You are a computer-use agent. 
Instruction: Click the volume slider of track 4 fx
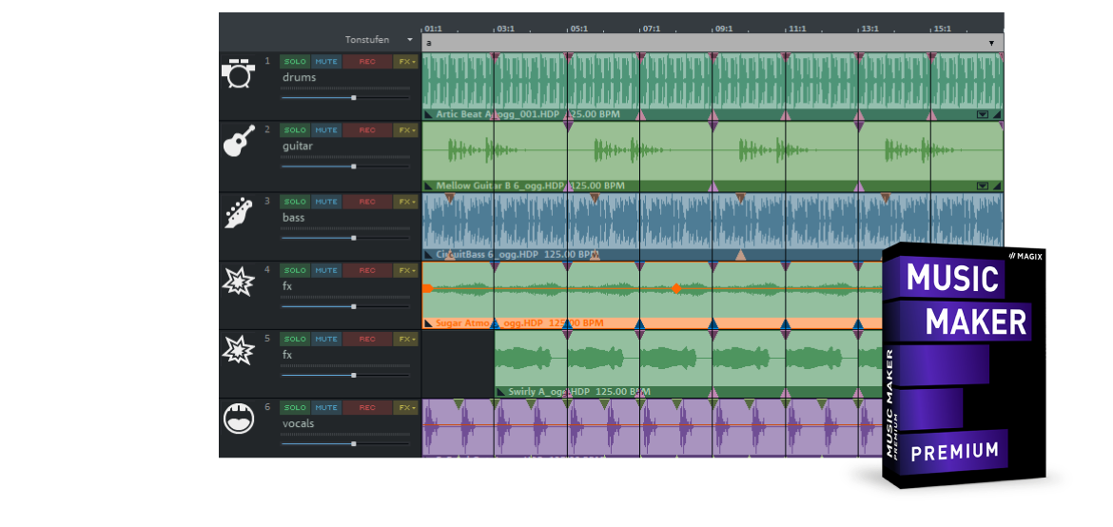point(345,306)
